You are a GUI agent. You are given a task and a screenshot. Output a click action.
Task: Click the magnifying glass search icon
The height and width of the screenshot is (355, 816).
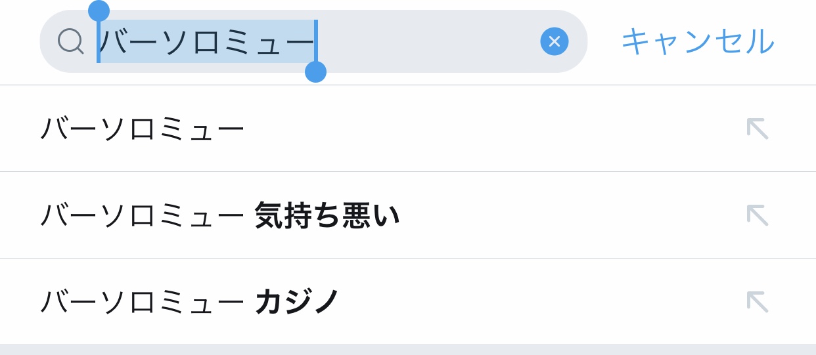click(70, 41)
